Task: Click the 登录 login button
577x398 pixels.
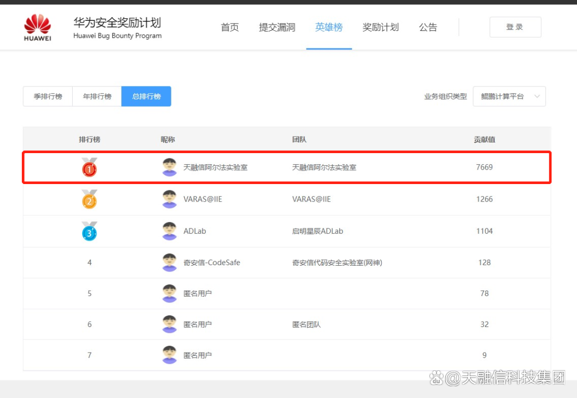Action: pos(515,27)
